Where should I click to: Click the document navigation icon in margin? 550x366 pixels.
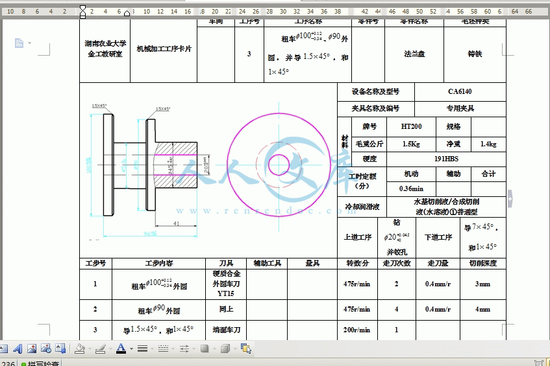click(x=19, y=43)
